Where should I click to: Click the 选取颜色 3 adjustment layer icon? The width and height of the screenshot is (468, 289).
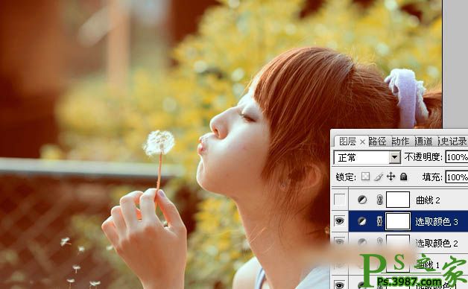tap(361, 221)
